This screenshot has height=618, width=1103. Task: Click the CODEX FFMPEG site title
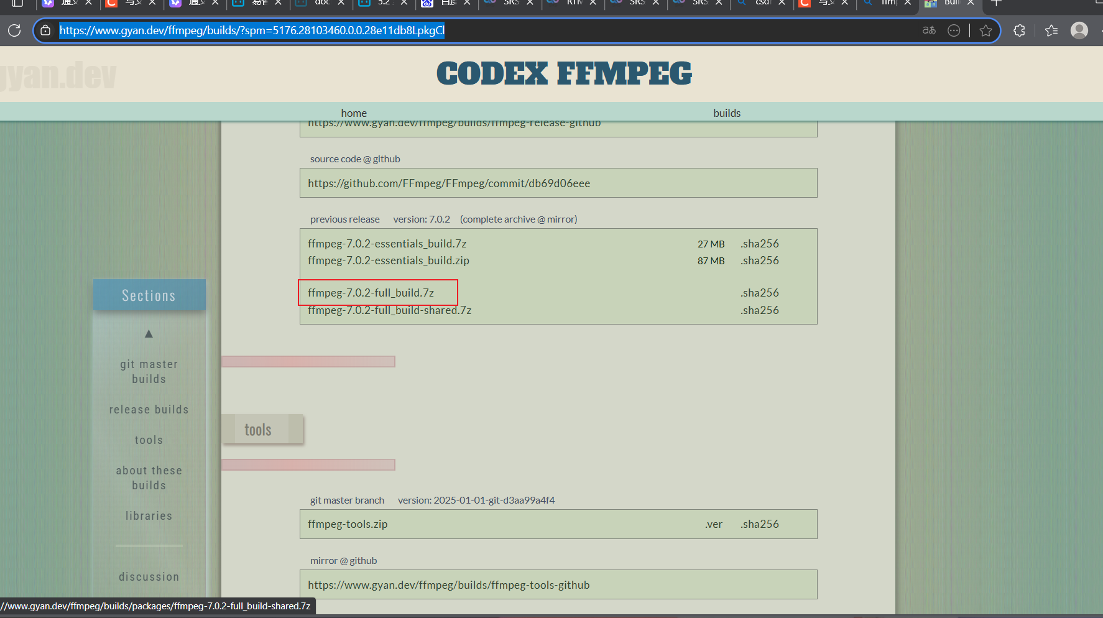click(x=564, y=73)
